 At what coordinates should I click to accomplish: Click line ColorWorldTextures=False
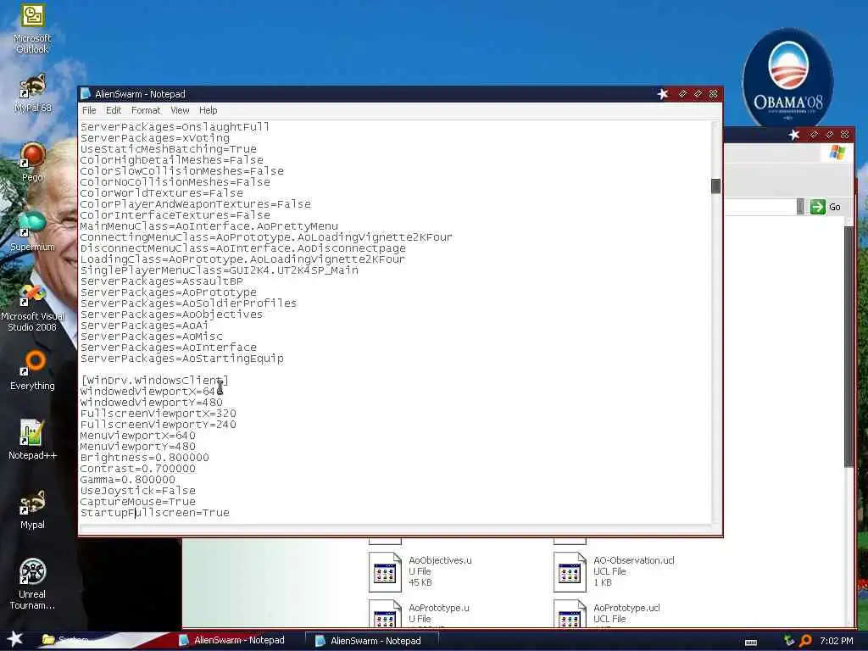162,193
